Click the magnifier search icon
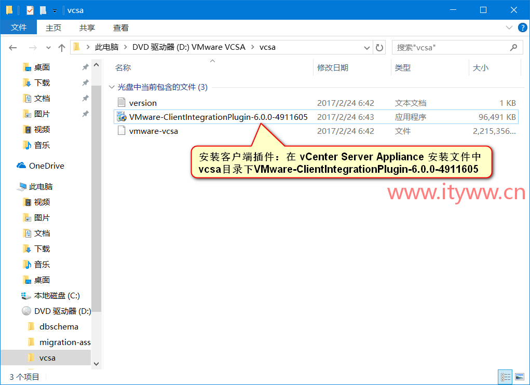The height and width of the screenshot is (385, 530). (x=514, y=48)
